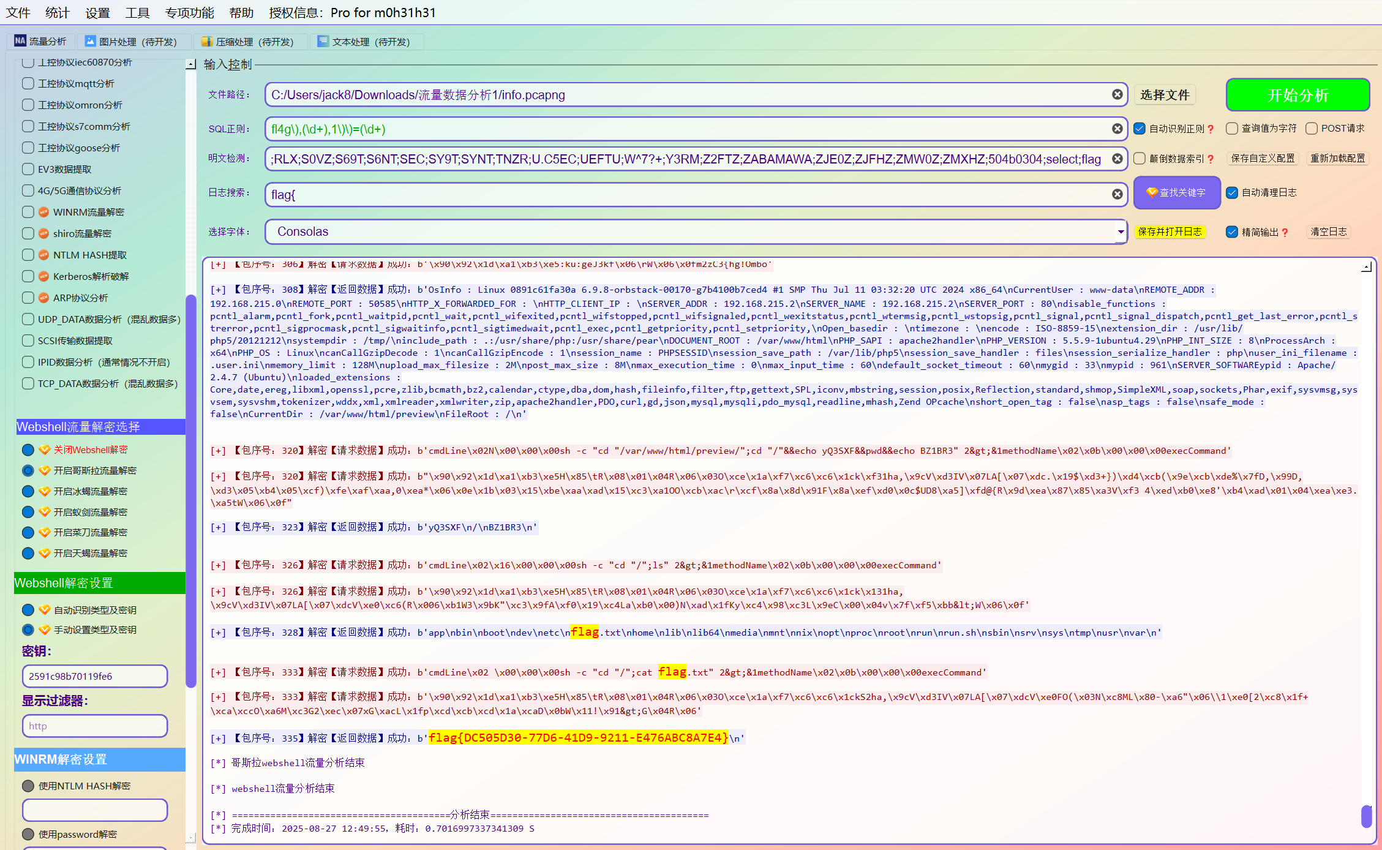
Task: Check 工控协议mqtt分析 checkbox
Action: (28, 83)
